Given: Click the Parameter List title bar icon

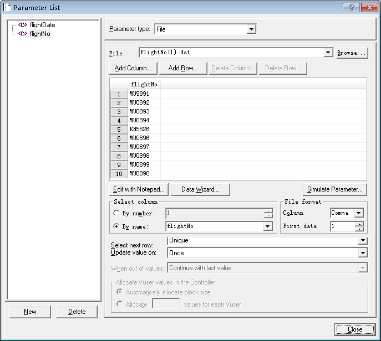Looking at the screenshot, I should [x=7, y=7].
